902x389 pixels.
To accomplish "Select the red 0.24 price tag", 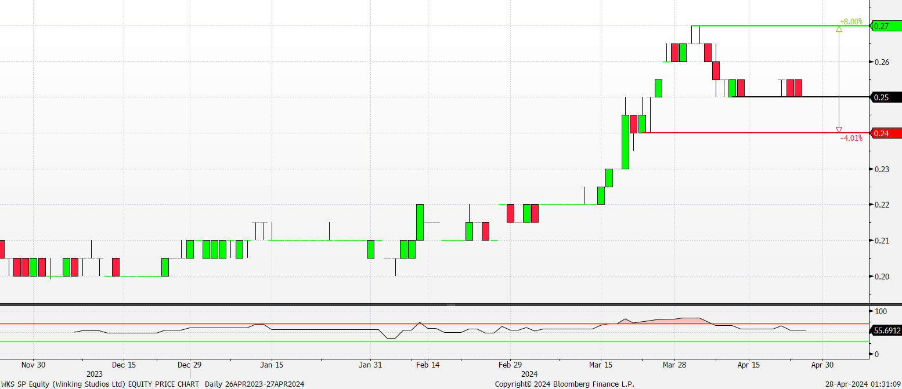I will coord(886,133).
